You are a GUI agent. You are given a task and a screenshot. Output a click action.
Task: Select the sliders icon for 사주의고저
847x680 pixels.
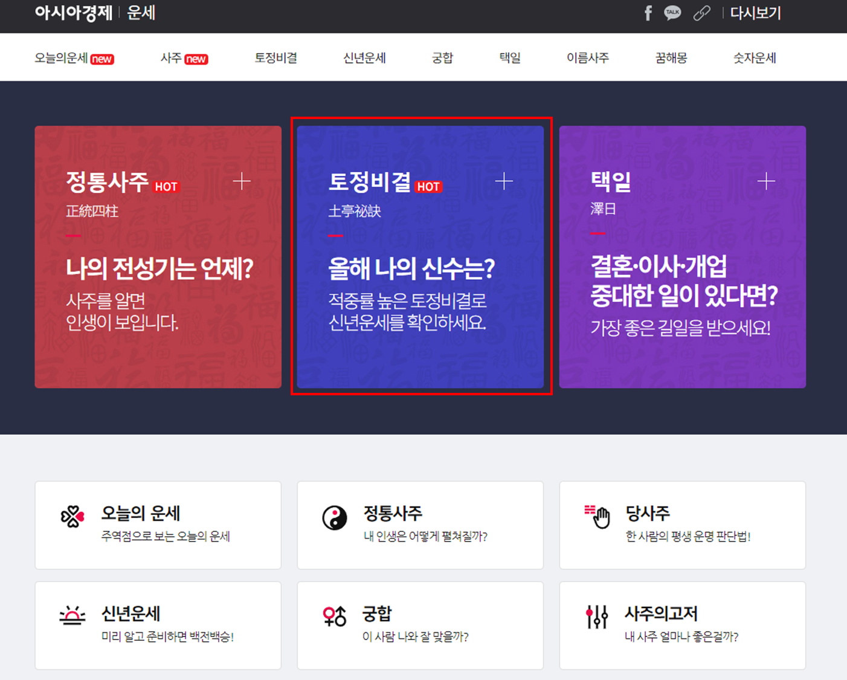click(597, 616)
